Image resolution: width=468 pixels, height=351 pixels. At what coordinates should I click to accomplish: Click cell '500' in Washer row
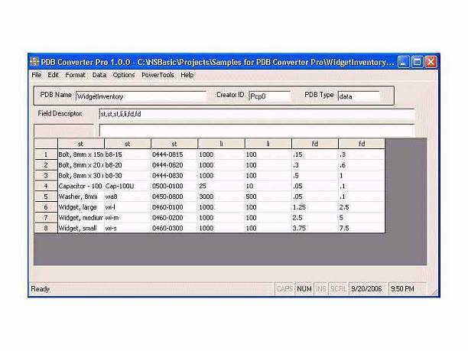click(268, 197)
